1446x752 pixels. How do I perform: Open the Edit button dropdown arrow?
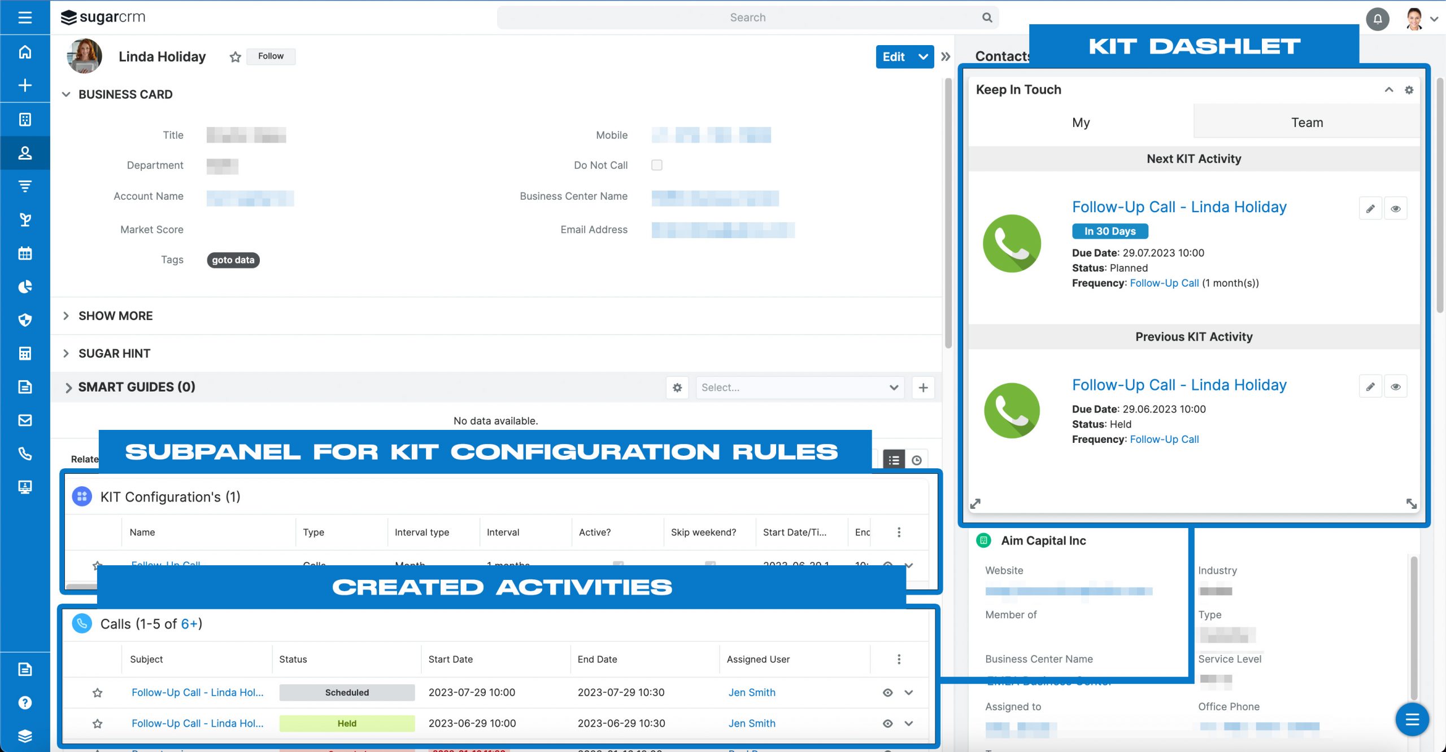point(923,57)
